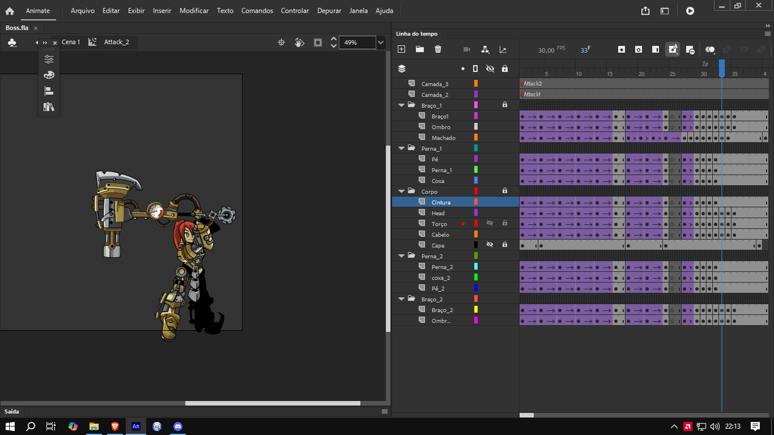The width and height of the screenshot is (774, 435).
Task: Collapse the timeline panel with double arrows
Action: coord(767,25)
